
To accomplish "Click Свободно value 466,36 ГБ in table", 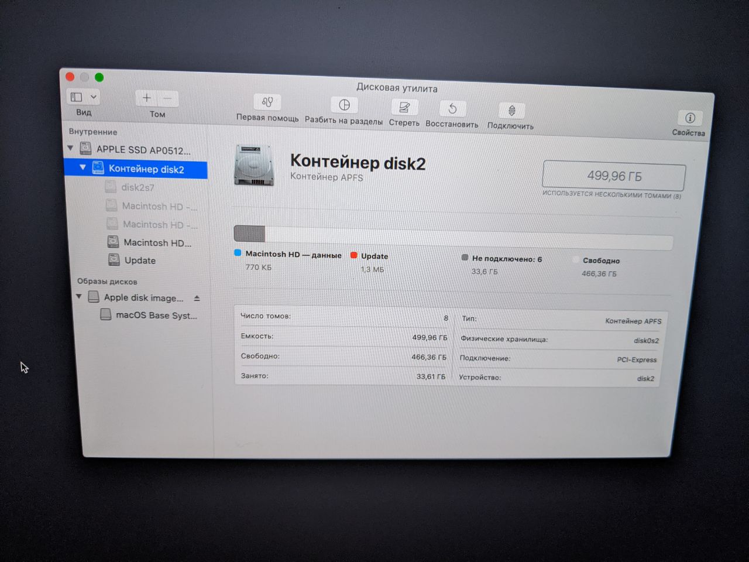I will (x=428, y=357).
